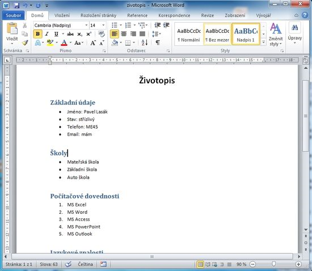Click the vertical scrollbar thumb

(x=305, y=116)
